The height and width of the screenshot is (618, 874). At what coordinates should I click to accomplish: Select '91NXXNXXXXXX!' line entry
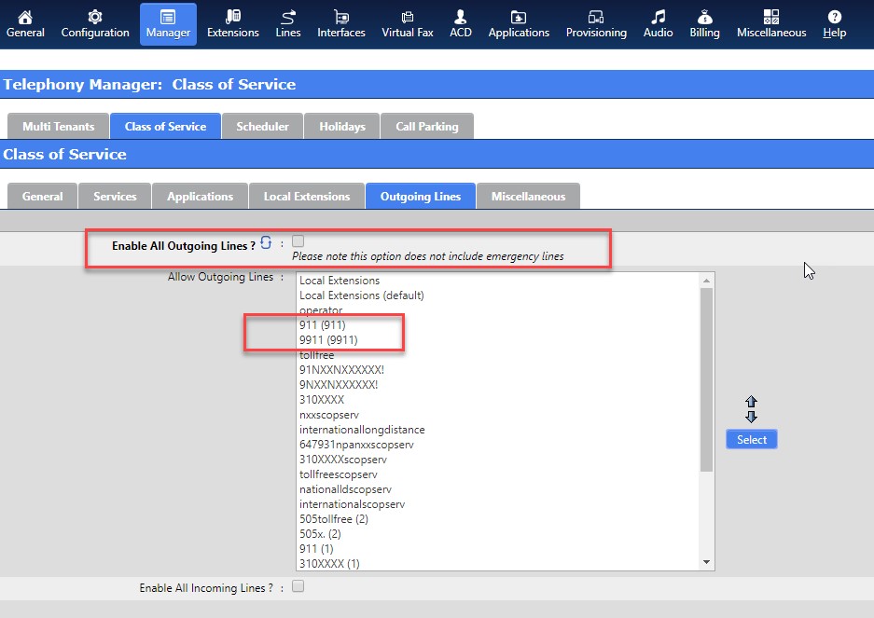(x=341, y=370)
